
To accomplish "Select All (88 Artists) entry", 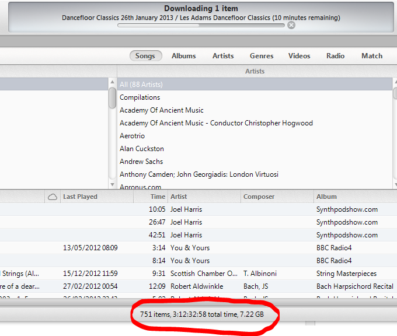I will coord(255,84).
